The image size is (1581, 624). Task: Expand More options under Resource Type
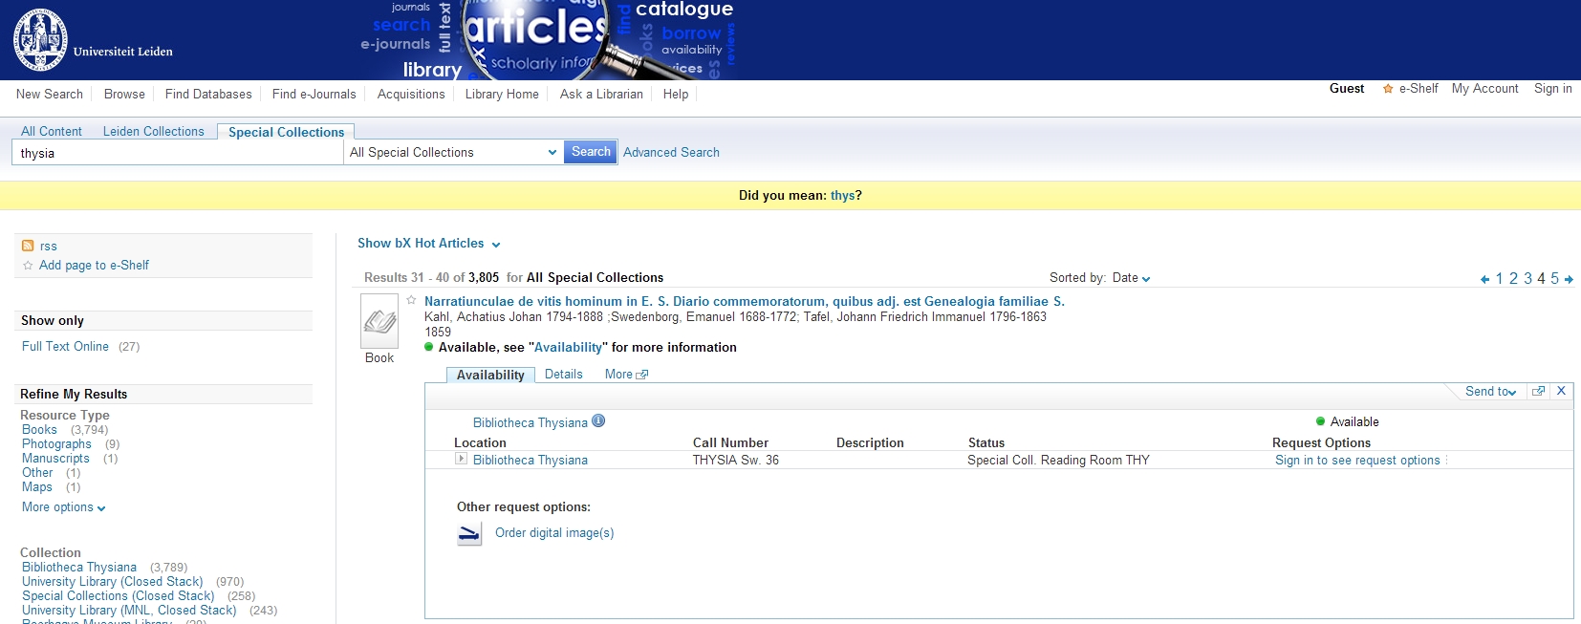click(x=64, y=507)
